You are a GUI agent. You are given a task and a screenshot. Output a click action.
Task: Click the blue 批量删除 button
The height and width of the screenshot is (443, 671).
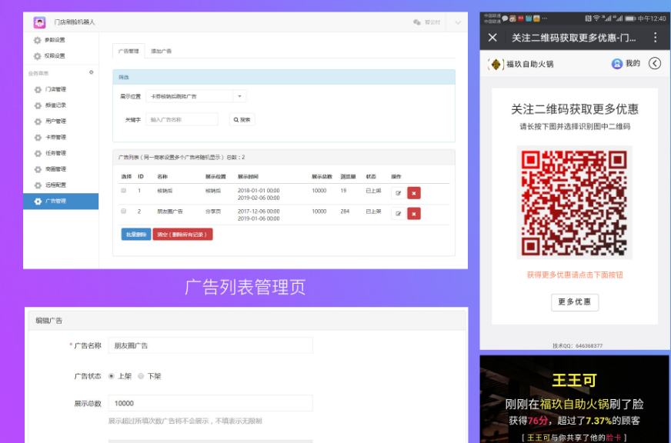click(x=136, y=235)
